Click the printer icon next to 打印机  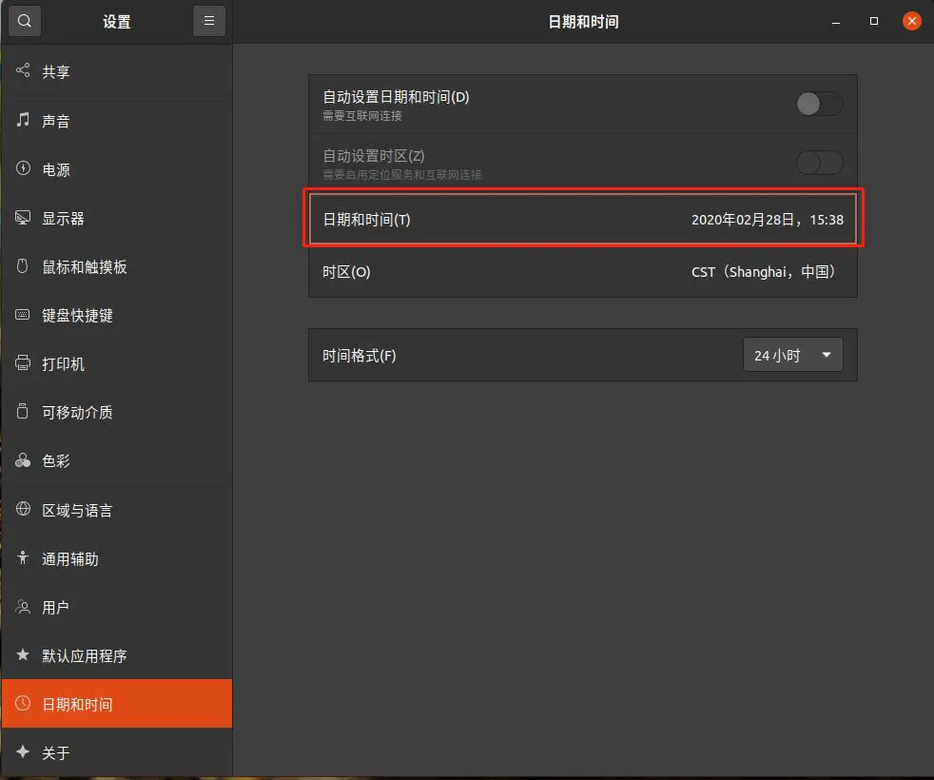[23, 362]
